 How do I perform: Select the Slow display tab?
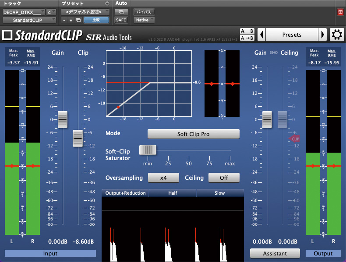pos(220,193)
